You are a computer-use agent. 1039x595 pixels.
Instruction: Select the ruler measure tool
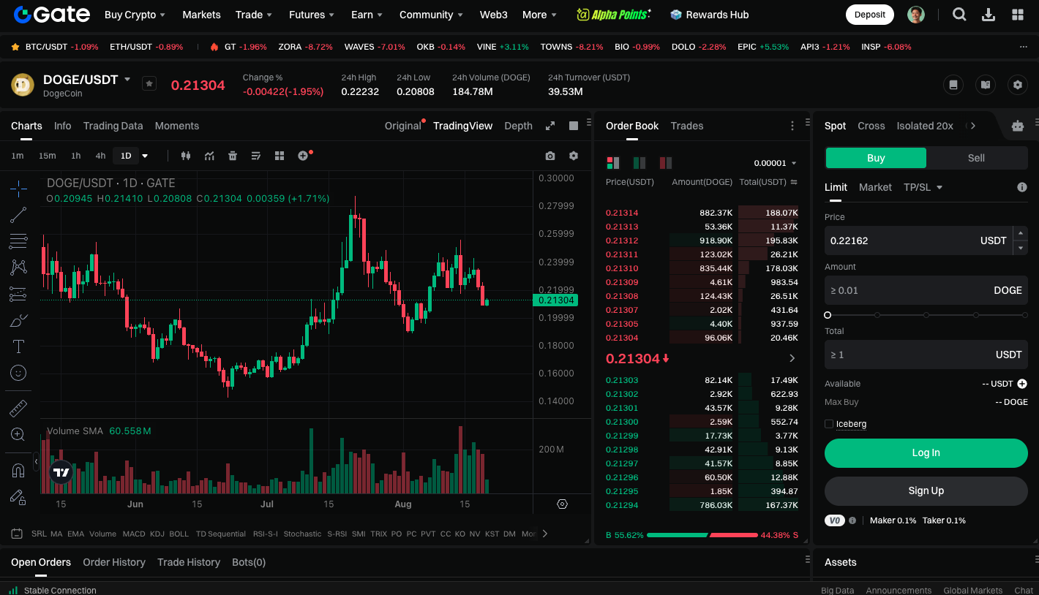coord(18,408)
